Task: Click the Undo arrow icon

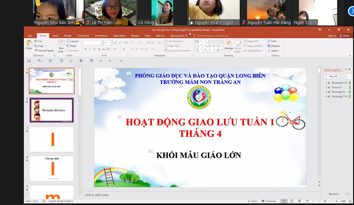Action: (x=39, y=61)
